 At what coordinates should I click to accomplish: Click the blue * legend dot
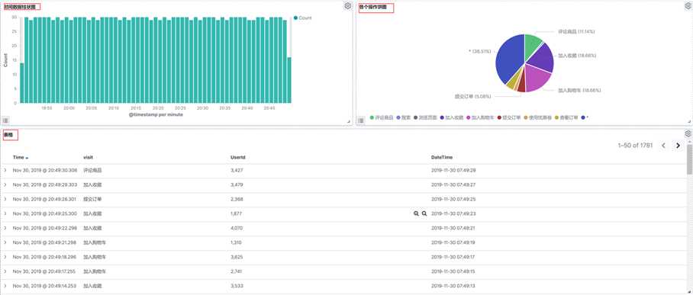(583, 118)
